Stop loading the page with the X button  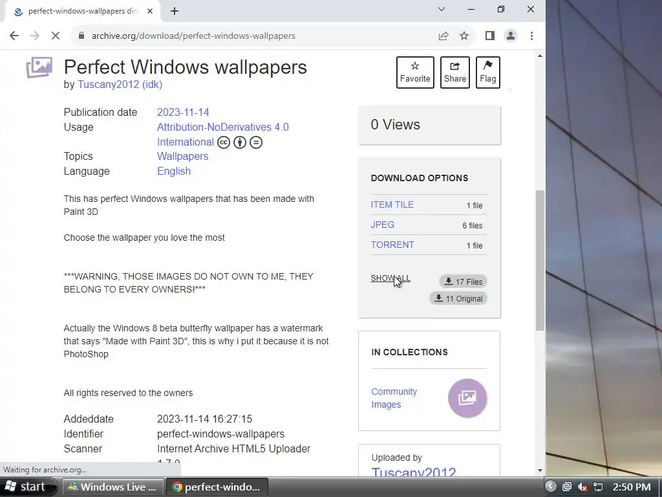coord(56,36)
